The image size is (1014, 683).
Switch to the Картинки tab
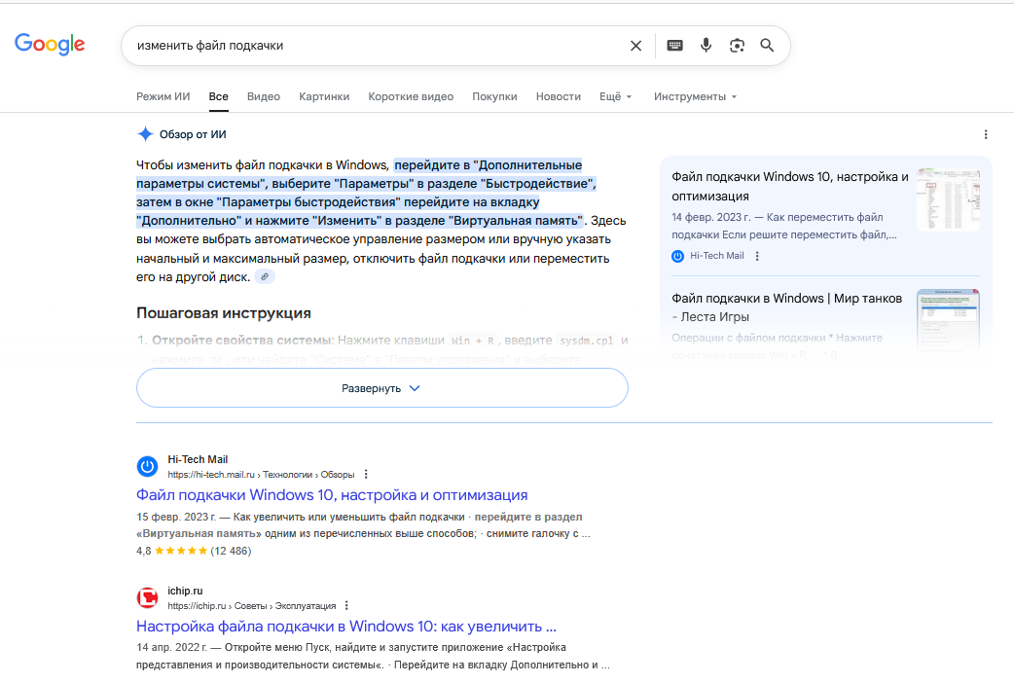point(324,97)
